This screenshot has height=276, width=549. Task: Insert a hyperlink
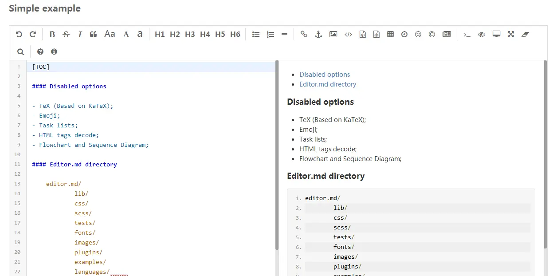coord(304,34)
